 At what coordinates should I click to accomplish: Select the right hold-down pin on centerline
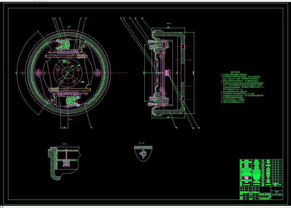tap(98, 73)
